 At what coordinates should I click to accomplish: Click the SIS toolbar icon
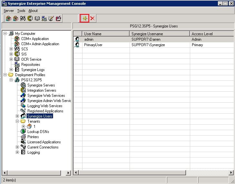click(30, 18)
